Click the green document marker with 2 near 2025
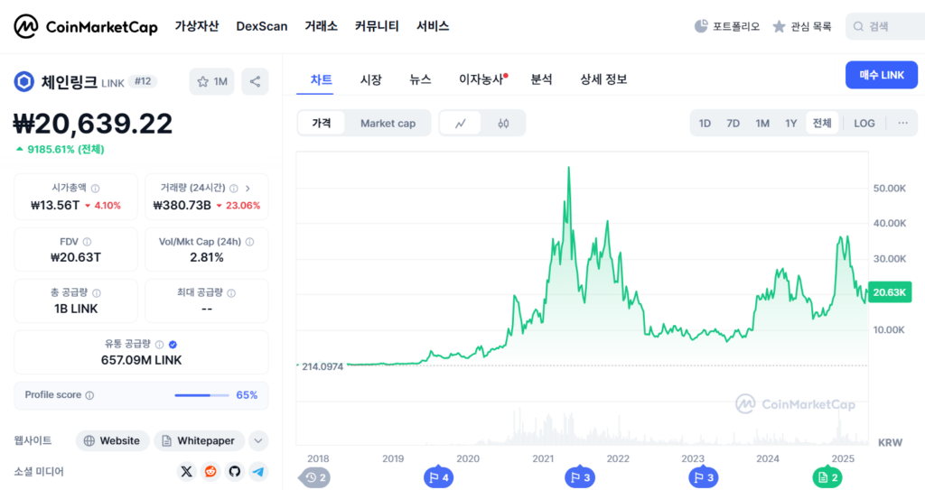Image resolution: width=925 pixels, height=490 pixels. [827, 477]
